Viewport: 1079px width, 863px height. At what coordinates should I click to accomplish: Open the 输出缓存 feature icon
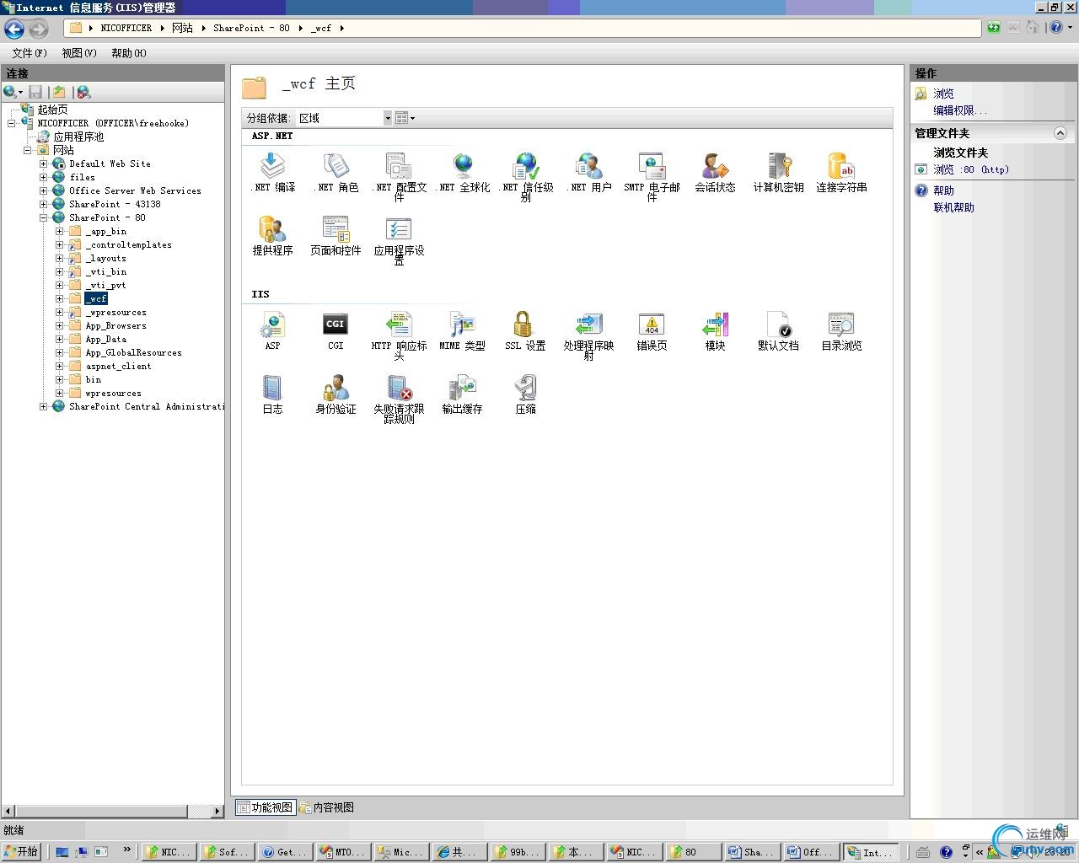click(462, 394)
